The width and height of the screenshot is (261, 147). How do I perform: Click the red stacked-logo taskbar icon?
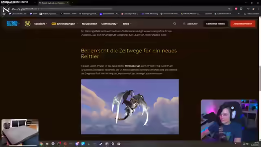pyautogui.click(x=65, y=144)
